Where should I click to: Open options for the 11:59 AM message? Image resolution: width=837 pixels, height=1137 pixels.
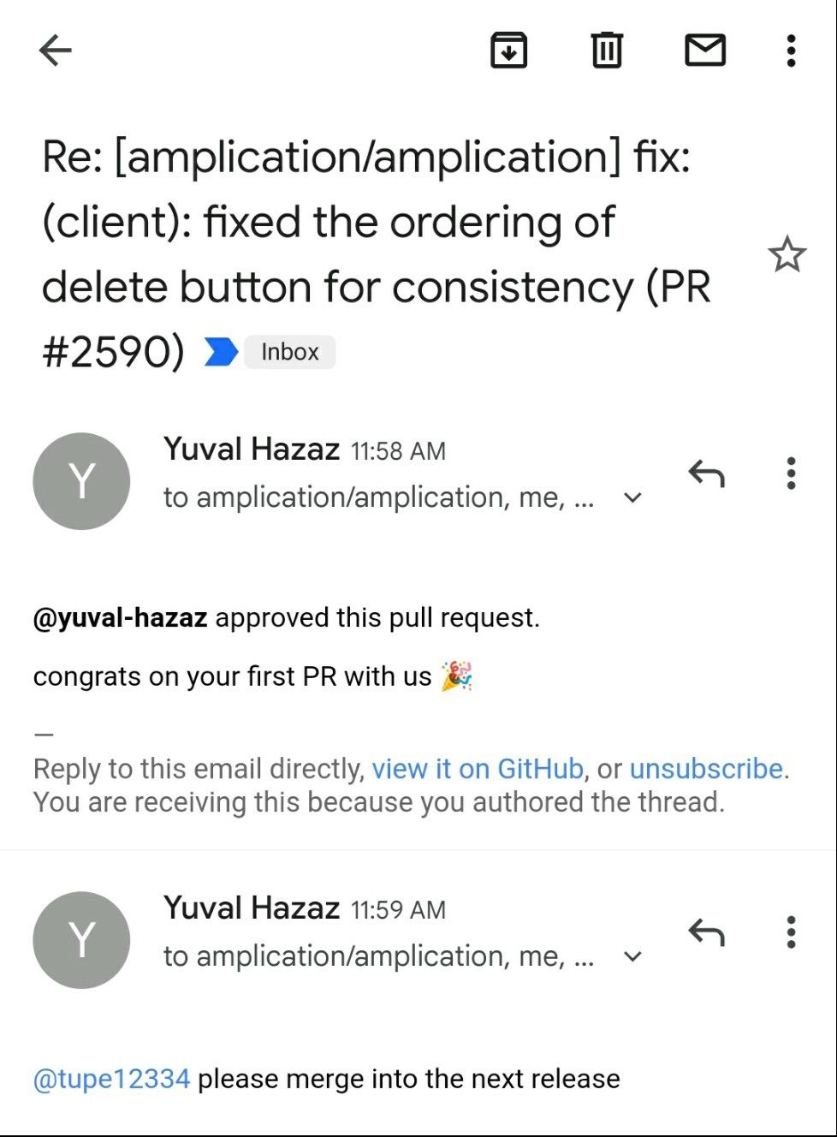pos(792,932)
